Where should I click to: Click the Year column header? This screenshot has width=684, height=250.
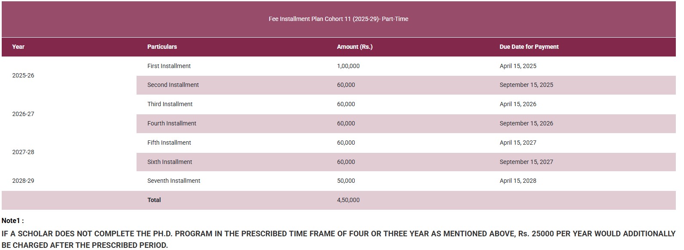tap(18, 47)
